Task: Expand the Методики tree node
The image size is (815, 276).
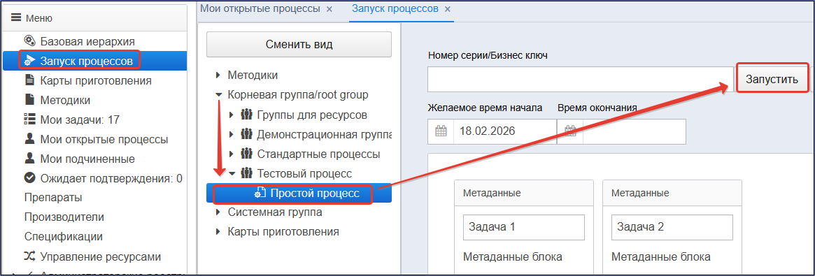Action: (x=218, y=75)
